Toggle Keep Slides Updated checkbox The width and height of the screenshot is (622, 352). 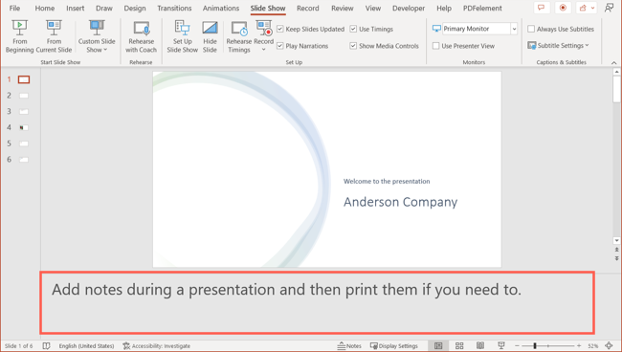point(280,29)
